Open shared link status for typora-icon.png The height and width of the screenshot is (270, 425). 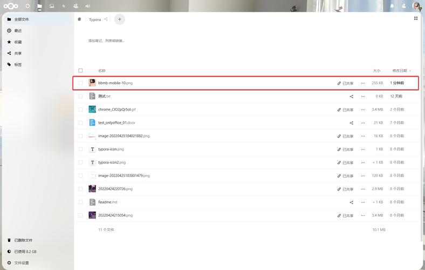point(345,150)
